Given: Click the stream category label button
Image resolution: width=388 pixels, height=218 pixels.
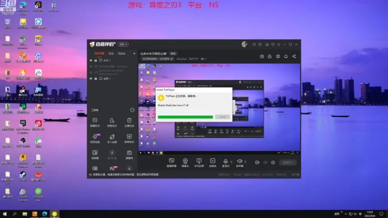Looking at the screenshot, I should click(158, 59).
